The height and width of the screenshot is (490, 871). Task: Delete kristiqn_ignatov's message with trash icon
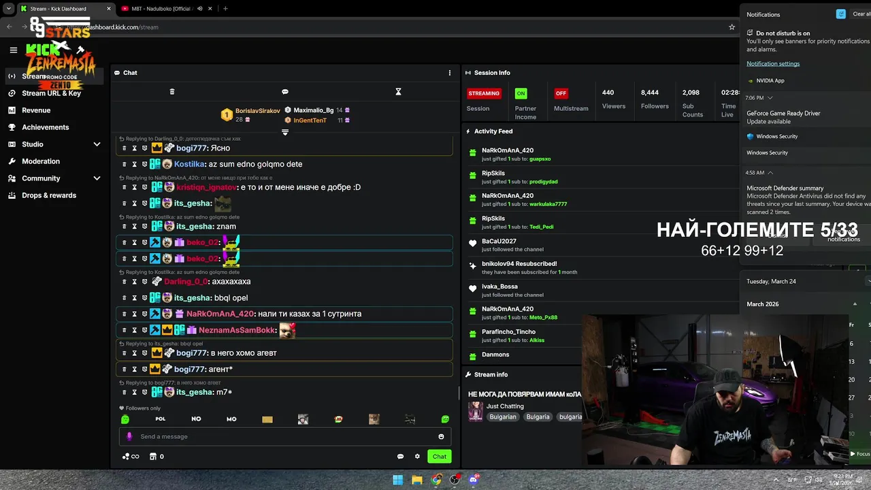(x=124, y=187)
